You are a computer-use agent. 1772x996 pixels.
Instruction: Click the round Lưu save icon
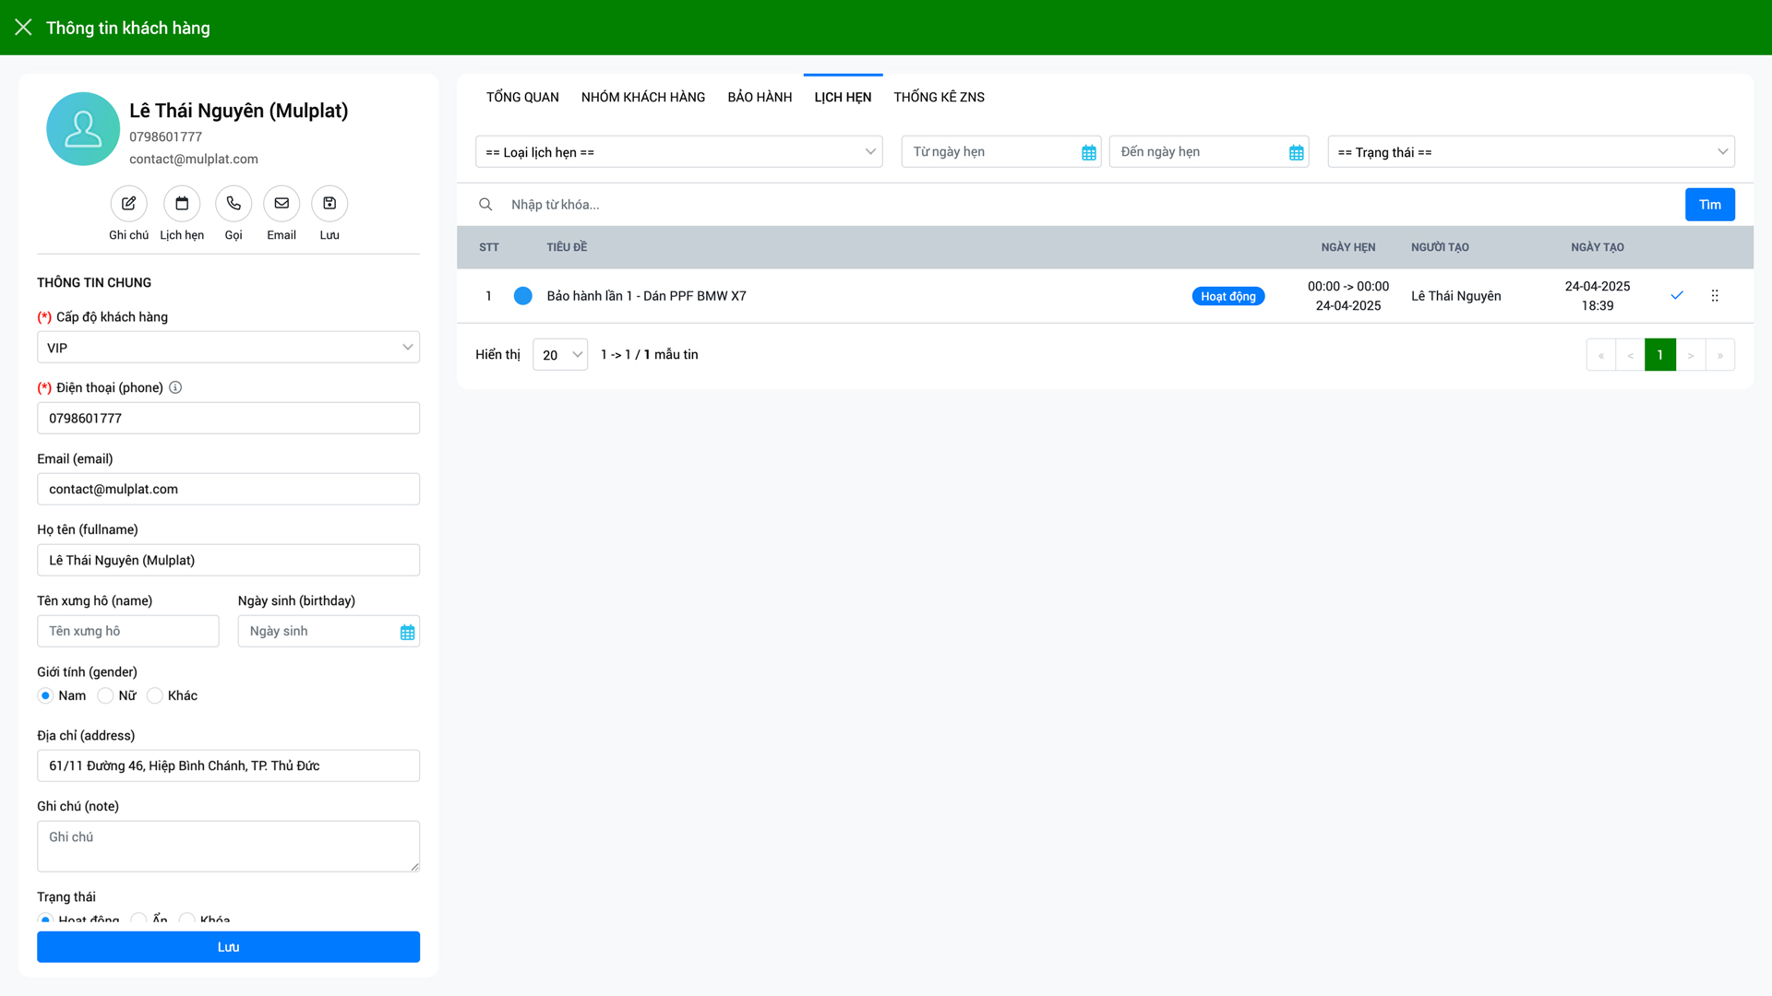[329, 204]
